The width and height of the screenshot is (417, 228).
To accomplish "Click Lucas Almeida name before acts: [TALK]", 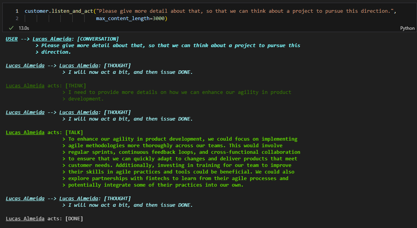I will pos(25,132).
